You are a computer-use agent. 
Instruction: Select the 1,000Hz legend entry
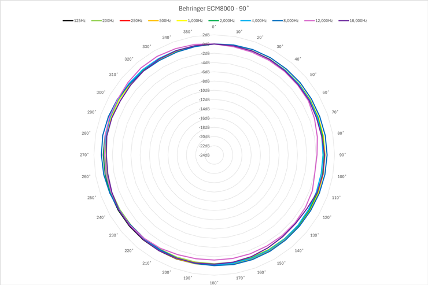click(x=190, y=20)
